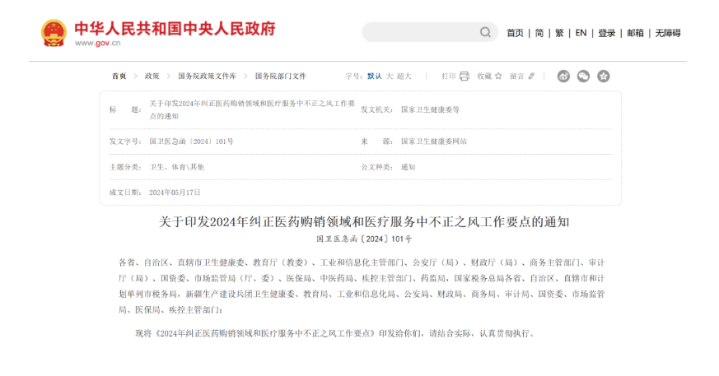Viewport: 719px width, 376px height.
Task: Open the top 首页 navigation link
Action: point(515,33)
